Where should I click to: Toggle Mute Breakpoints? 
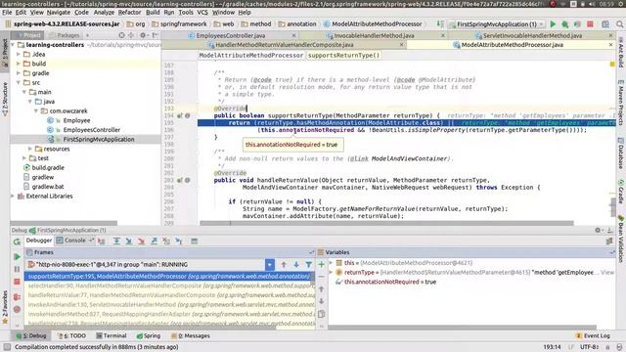pos(17,309)
